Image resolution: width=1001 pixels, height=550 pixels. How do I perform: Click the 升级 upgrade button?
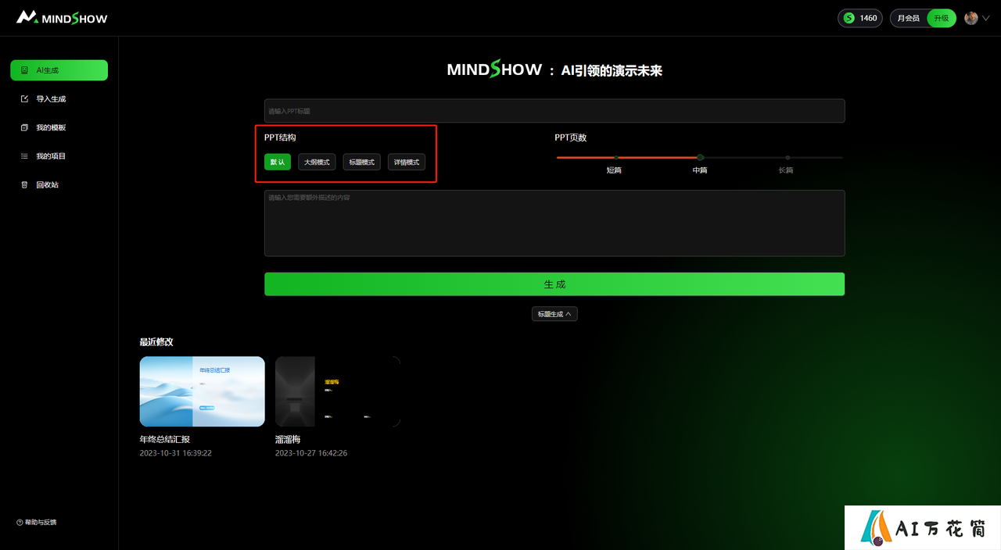[x=942, y=18]
